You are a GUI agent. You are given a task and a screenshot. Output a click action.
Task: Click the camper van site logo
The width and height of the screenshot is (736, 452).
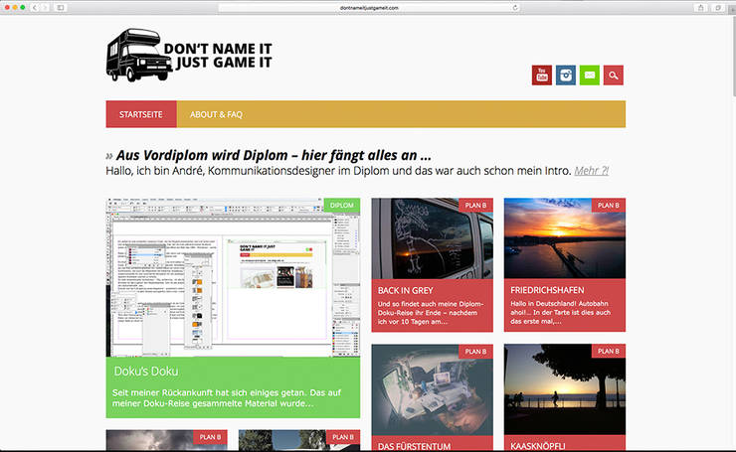tap(139, 56)
